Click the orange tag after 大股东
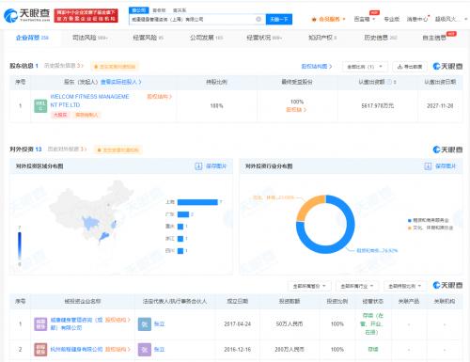The width and height of the screenshot is (470, 362). coord(86,115)
